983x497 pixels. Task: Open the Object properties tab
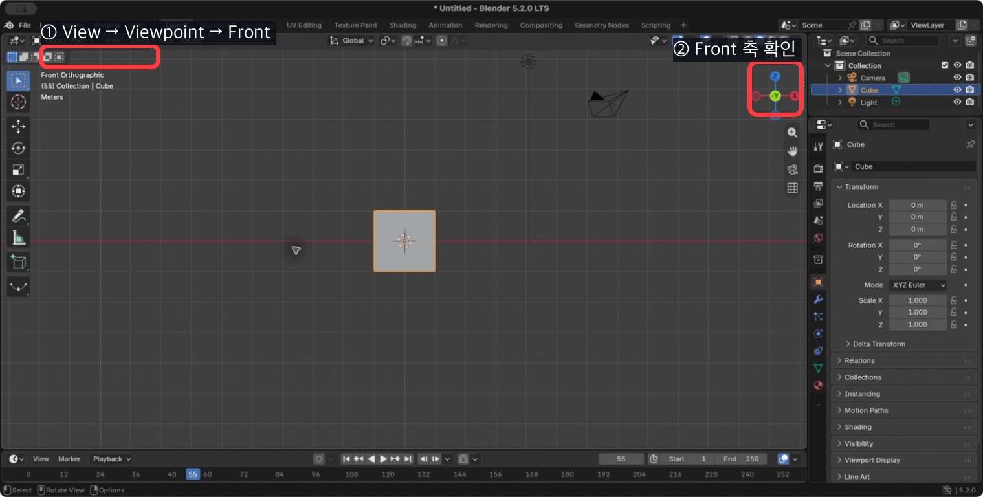818,282
